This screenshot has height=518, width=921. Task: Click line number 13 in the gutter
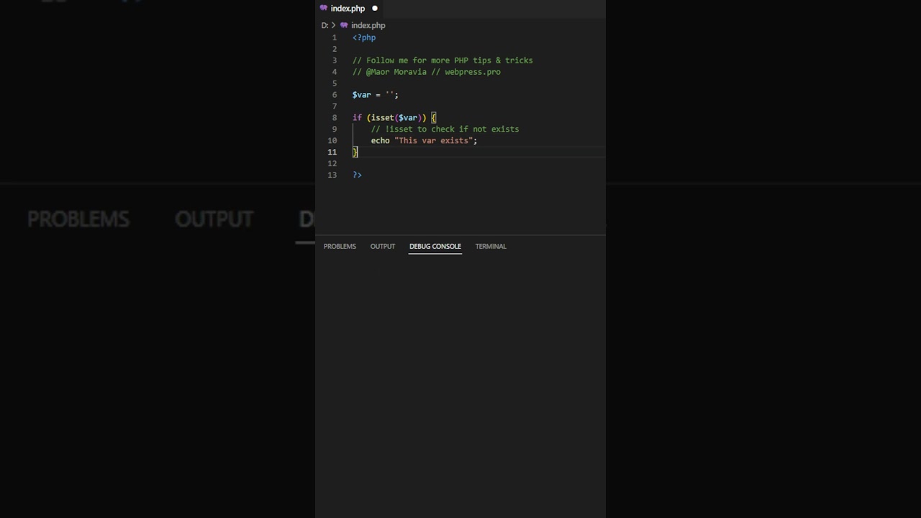point(332,175)
